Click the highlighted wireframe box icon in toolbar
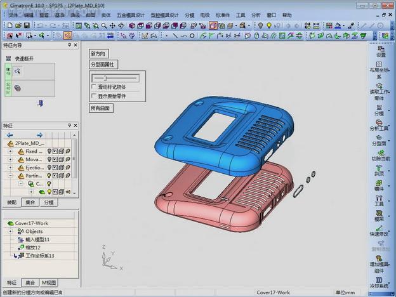The height and width of the screenshot is (297, 396). tap(213, 25)
